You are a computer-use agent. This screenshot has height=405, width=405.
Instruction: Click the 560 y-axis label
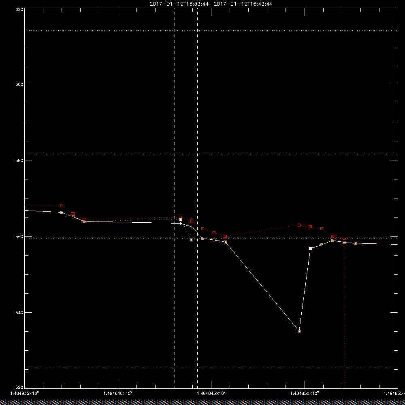(19, 237)
